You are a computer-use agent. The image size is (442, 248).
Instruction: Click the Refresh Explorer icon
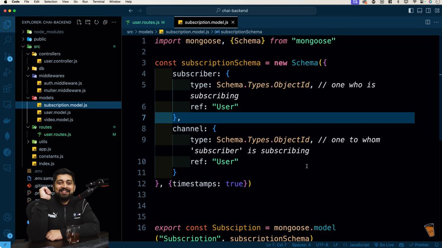click(97, 22)
